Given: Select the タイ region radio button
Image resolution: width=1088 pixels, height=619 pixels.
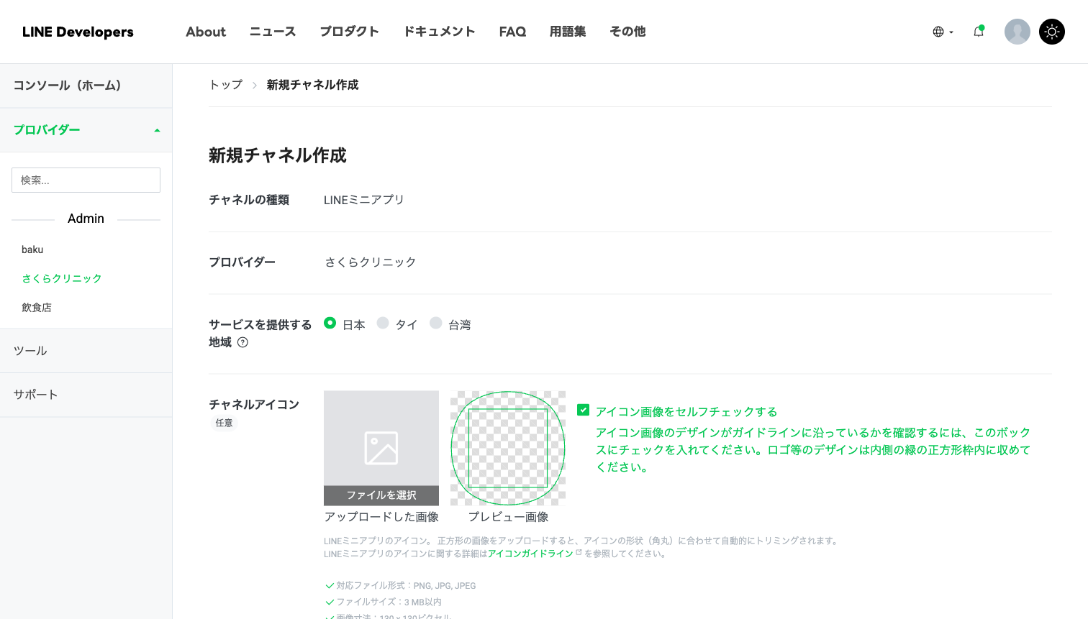Looking at the screenshot, I should click(383, 324).
